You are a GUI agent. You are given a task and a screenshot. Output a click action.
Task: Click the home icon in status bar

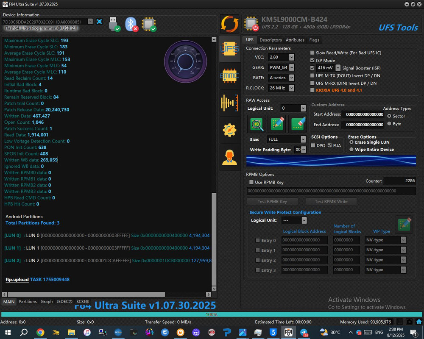point(419,322)
